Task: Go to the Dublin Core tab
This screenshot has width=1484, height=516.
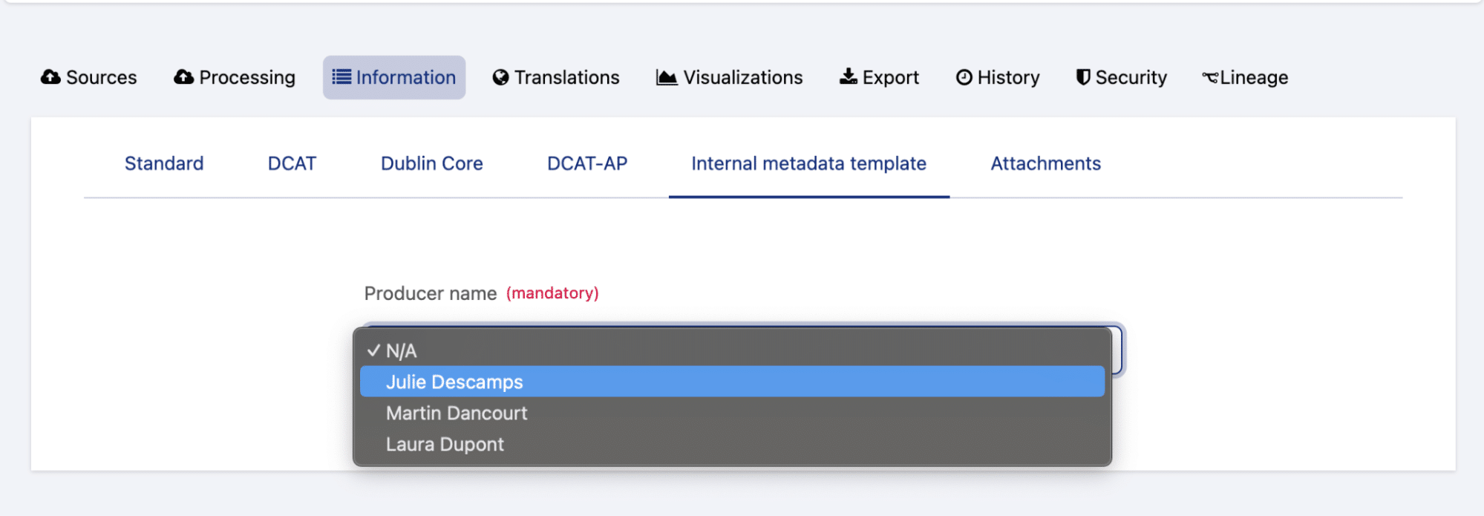Action: (431, 163)
